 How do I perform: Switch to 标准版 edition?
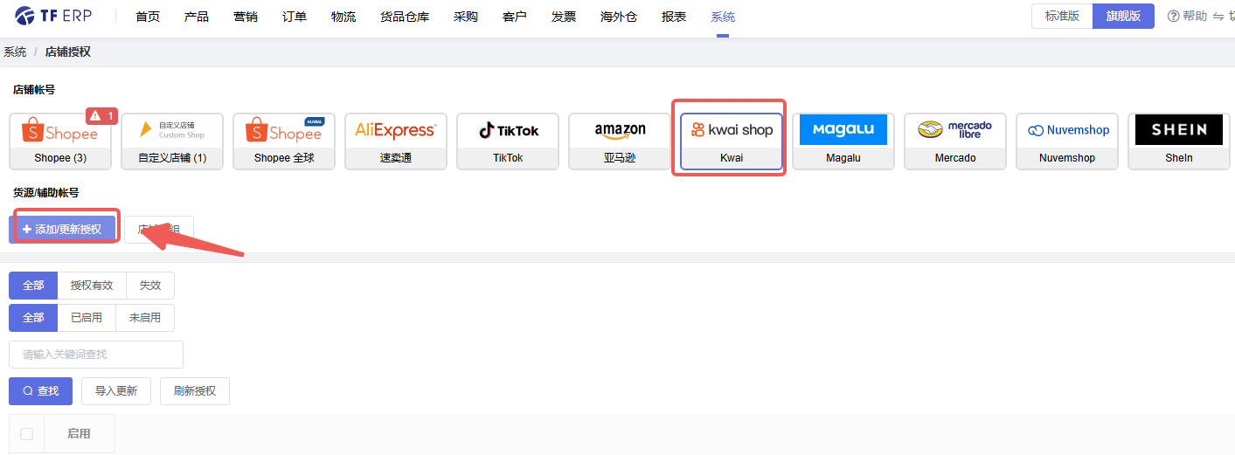1062,16
